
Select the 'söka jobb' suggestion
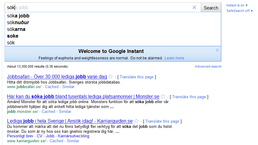click(x=113, y=16)
